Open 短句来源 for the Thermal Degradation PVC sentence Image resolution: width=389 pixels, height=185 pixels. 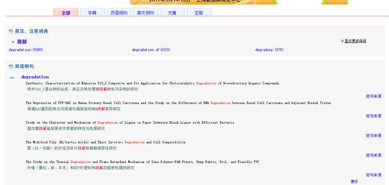[x=373, y=175]
